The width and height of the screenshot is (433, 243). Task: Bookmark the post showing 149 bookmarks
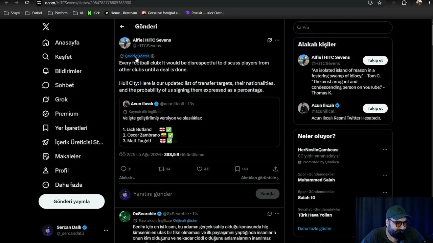[x=237, y=169]
